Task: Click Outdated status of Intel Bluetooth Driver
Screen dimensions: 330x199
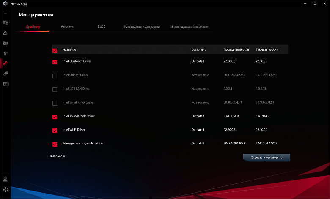Action: coord(198,61)
